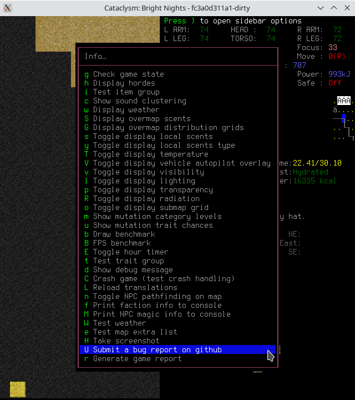Select Test map extra list
This screenshot has width=355, height=400.
click(x=177, y=332)
